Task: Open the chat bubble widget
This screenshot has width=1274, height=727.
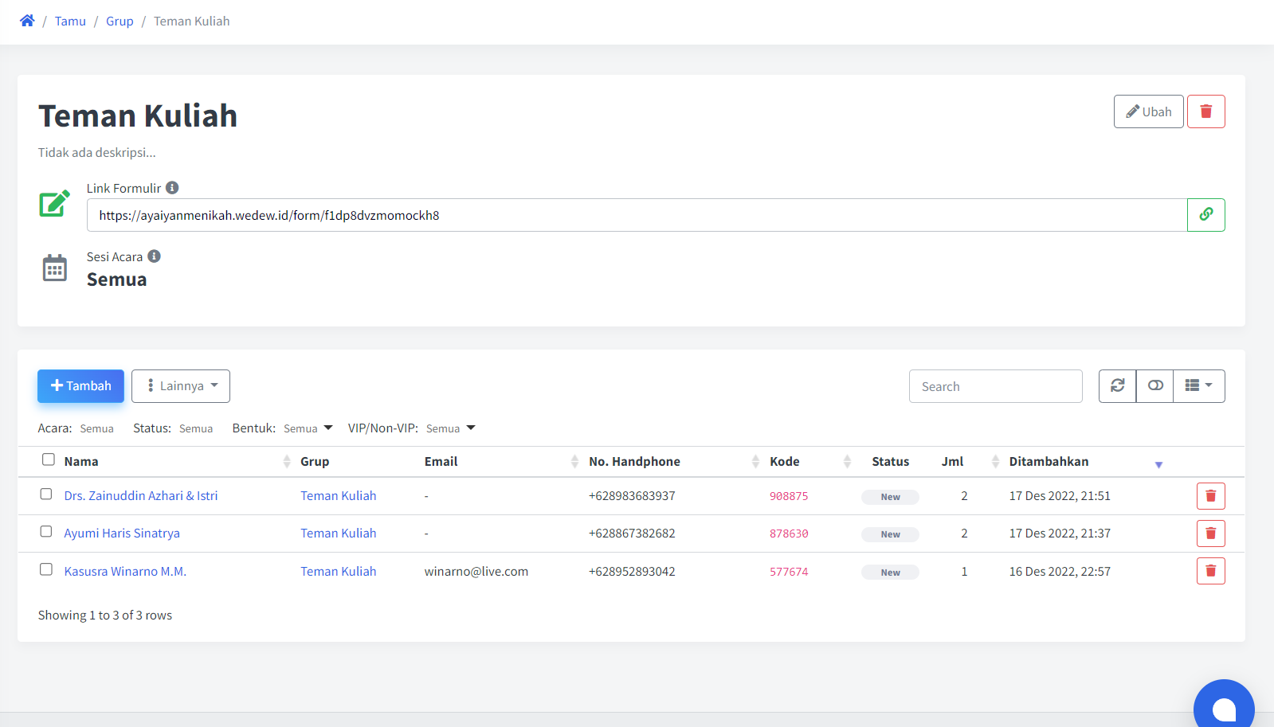Action: tap(1224, 707)
